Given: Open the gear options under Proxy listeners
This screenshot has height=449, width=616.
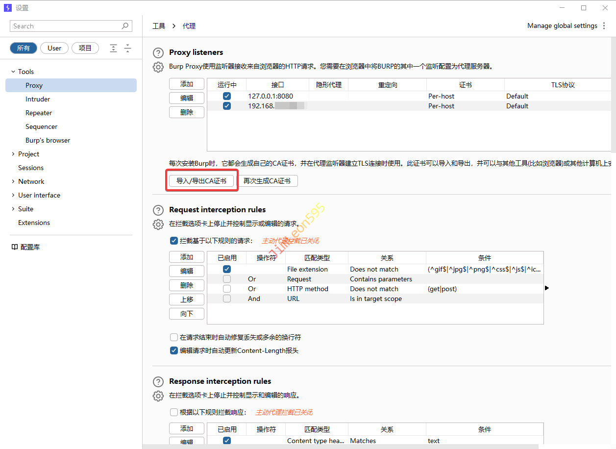Looking at the screenshot, I should (x=158, y=67).
